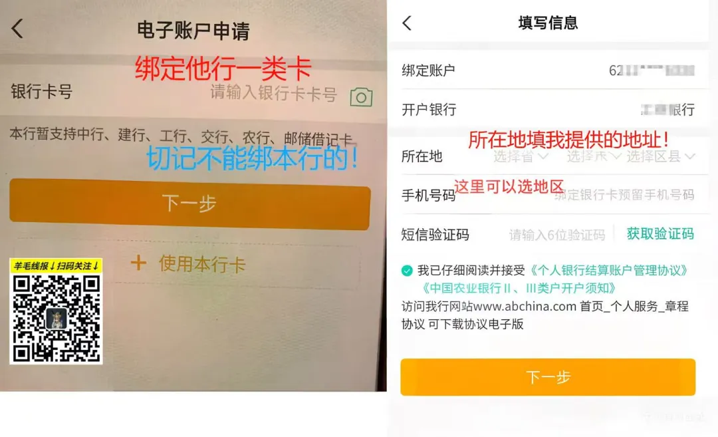Viewport: 718px width, 437px height.
Task: Focus the 手机号码 phone input field
Action: click(x=624, y=195)
